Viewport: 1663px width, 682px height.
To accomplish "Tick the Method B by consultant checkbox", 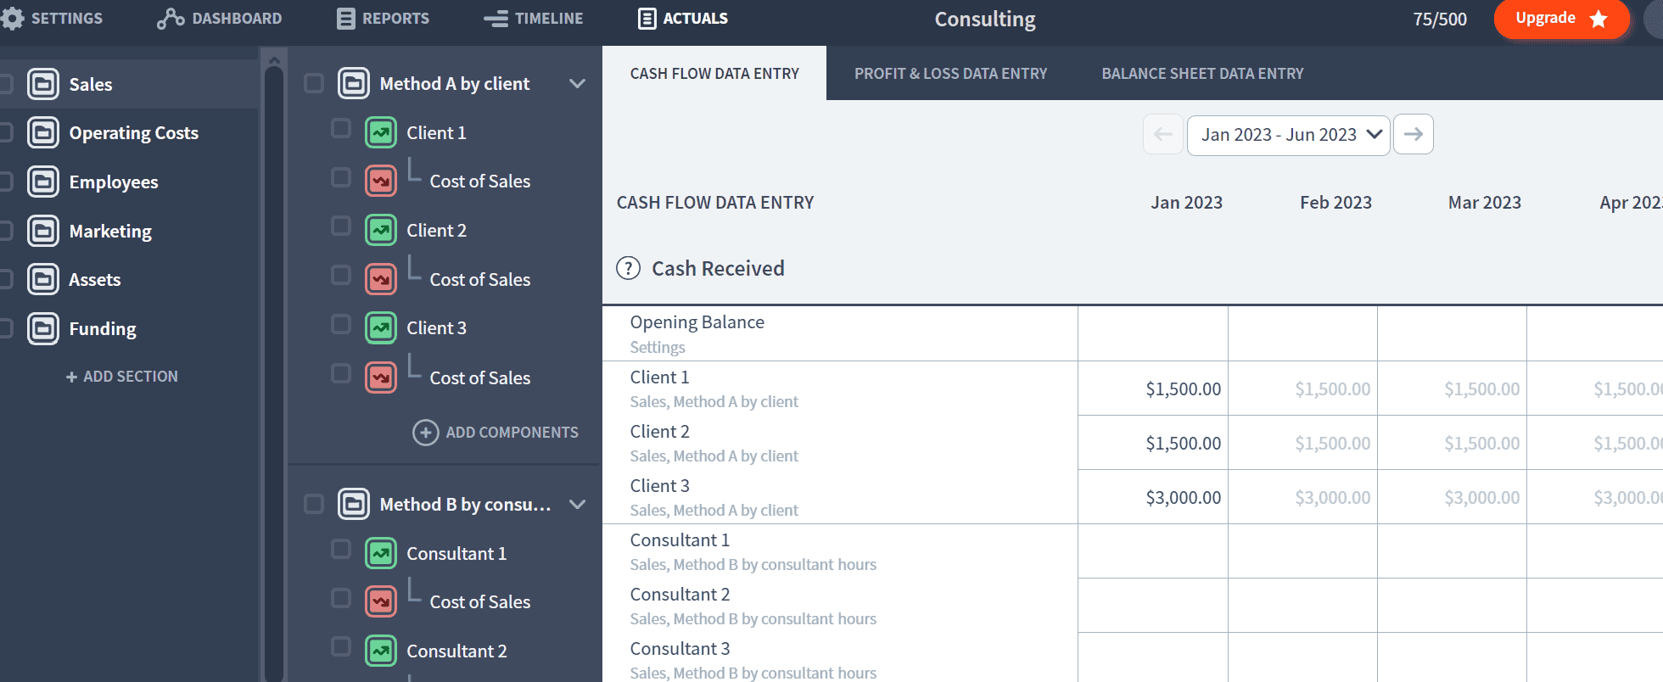I will [314, 504].
